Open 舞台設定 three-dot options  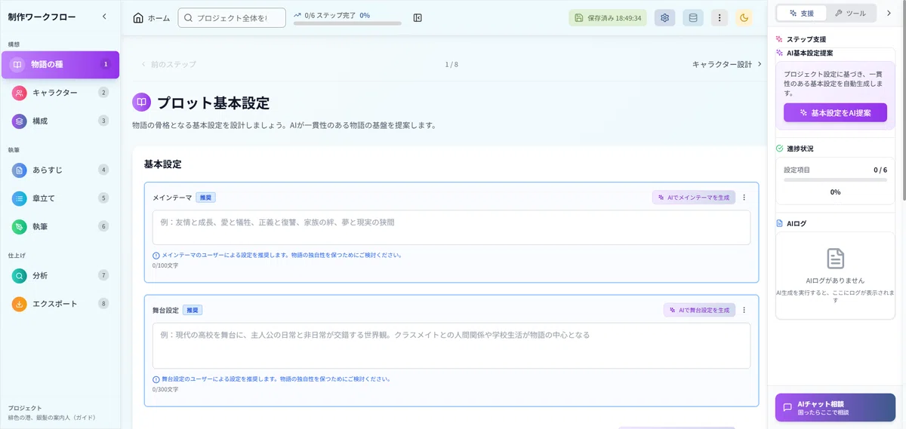coord(744,310)
